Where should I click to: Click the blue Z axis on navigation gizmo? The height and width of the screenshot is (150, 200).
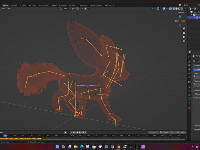click(x=180, y=17)
